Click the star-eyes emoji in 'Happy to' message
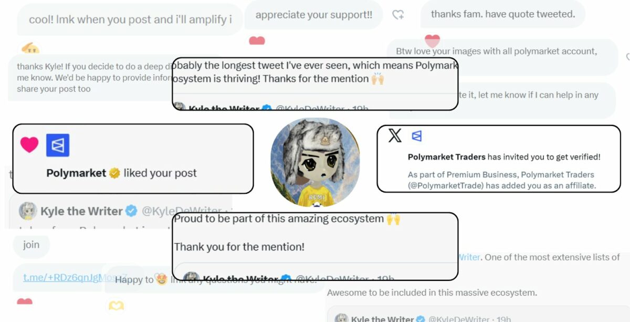The height and width of the screenshot is (322, 630). tap(161, 279)
